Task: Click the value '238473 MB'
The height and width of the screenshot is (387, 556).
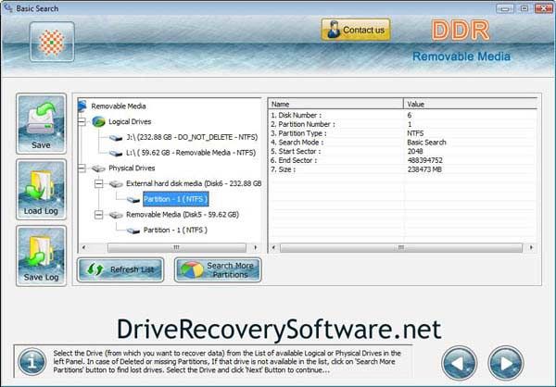Action: coord(424,169)
